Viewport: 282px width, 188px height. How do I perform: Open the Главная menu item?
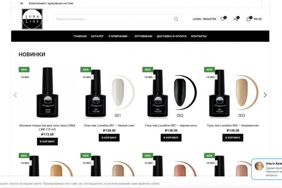(x=80, y=36)
